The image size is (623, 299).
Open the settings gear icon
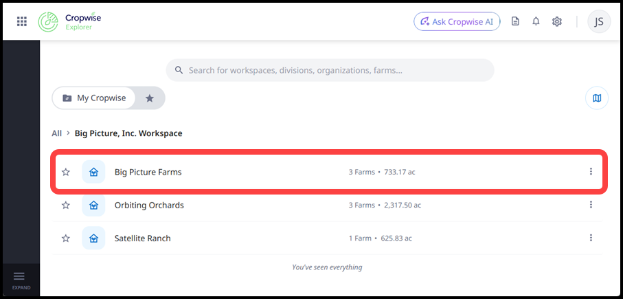pyautogui.click(x=556, y=21)
